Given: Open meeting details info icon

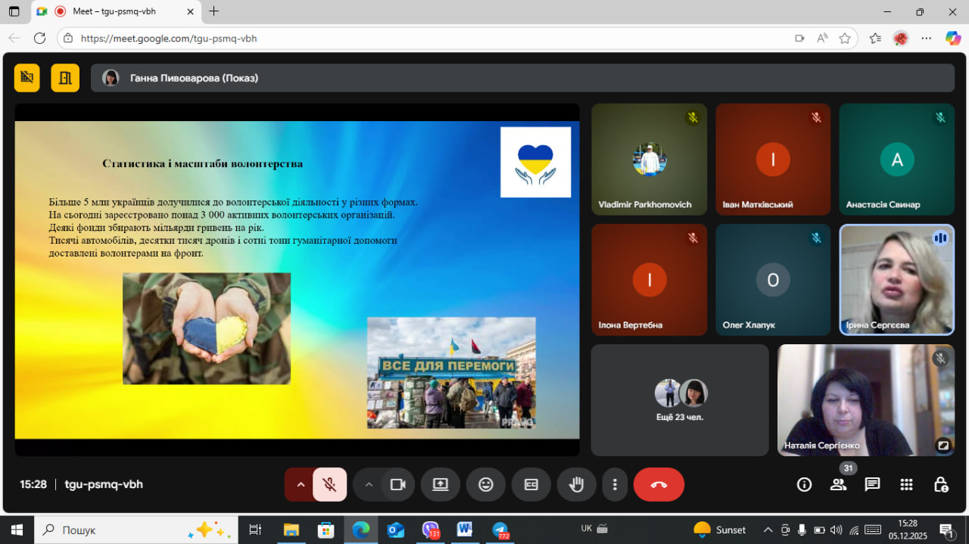Looking at the screenshot, I should coord(804,484).
